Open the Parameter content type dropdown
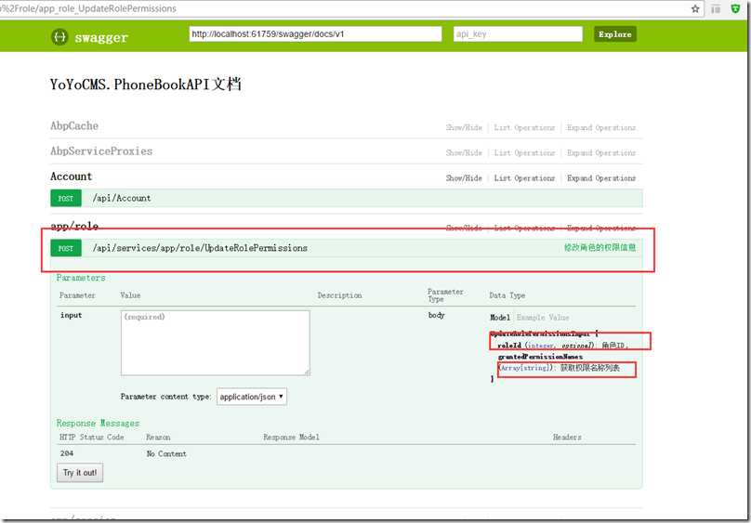 [252, 397]
